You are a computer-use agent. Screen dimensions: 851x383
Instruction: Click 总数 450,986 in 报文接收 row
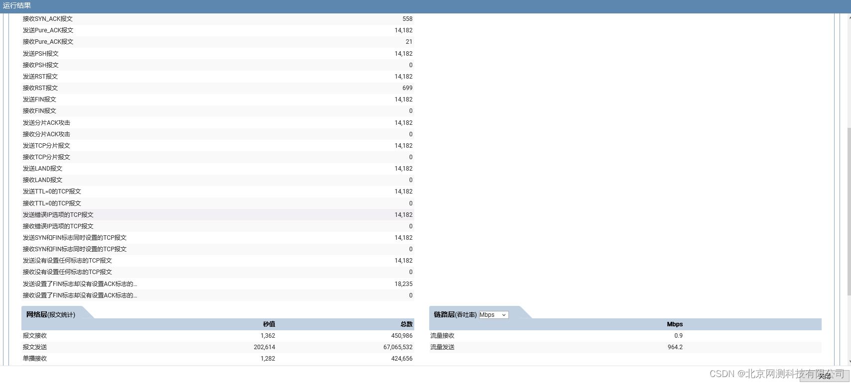402,336
